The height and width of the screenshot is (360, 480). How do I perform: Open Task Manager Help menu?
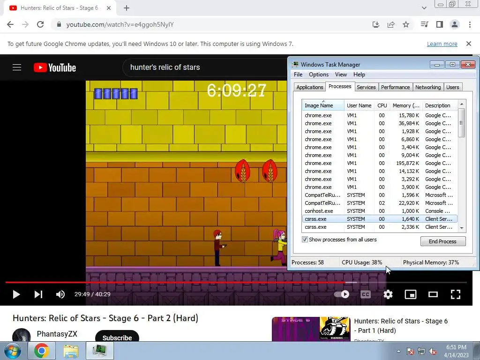(x=359, y=75)
